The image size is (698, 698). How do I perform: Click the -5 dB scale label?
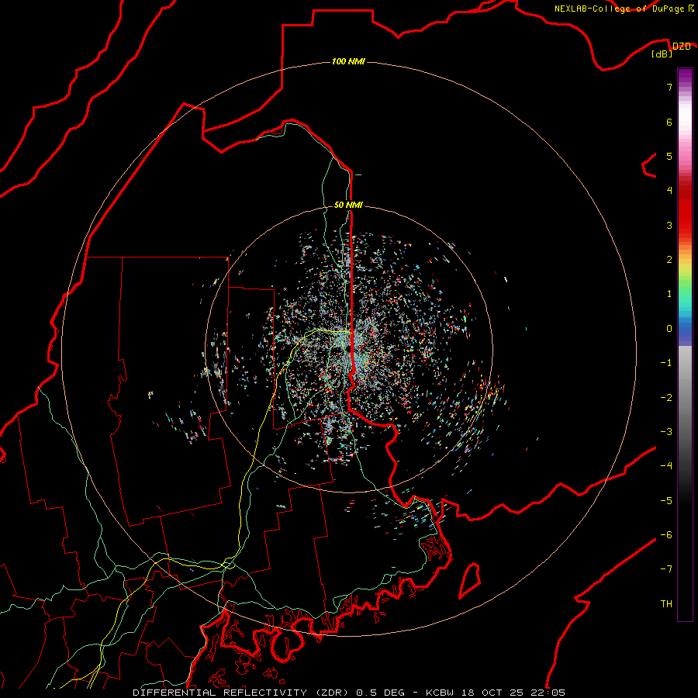666,501
